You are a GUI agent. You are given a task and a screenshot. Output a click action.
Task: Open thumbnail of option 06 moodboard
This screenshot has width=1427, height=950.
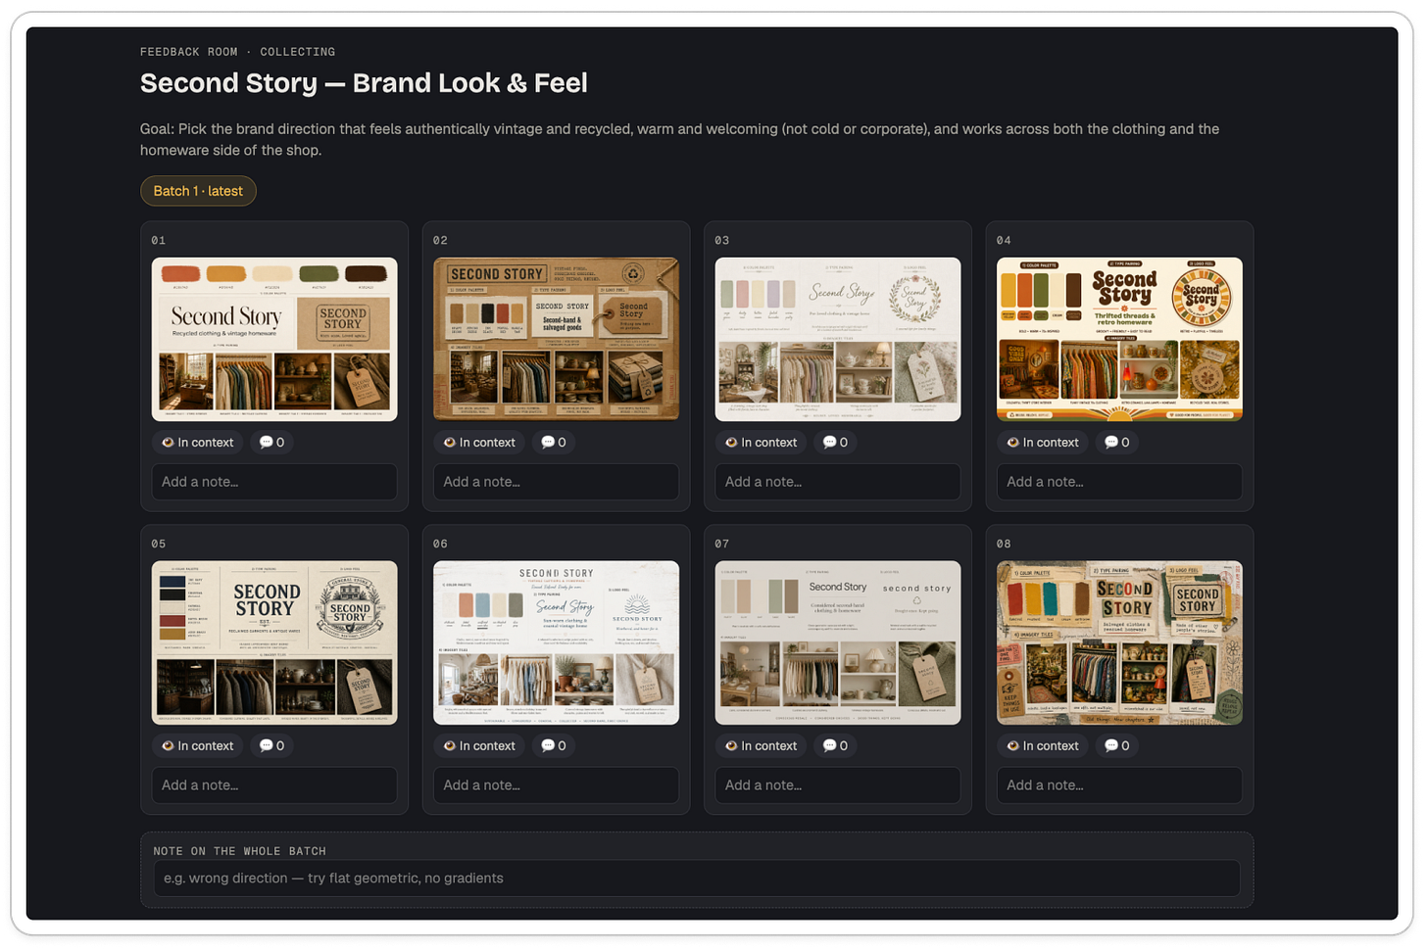556,642
